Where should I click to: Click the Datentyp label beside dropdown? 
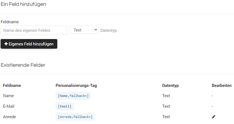tap(109, 30)
